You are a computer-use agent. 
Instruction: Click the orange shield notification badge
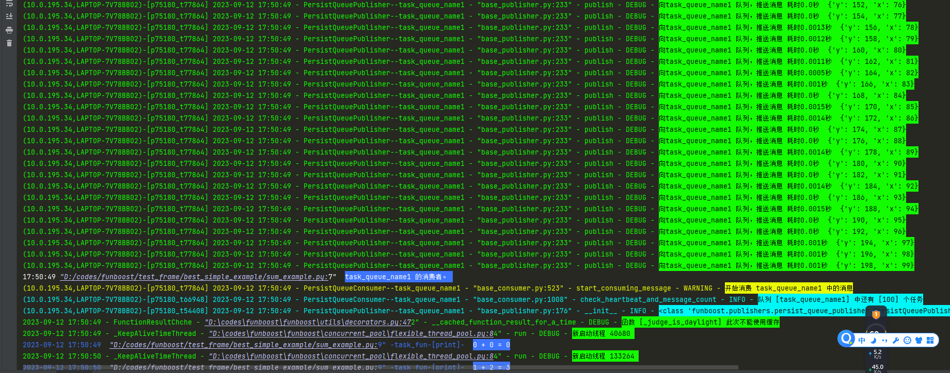coord(876,314)
